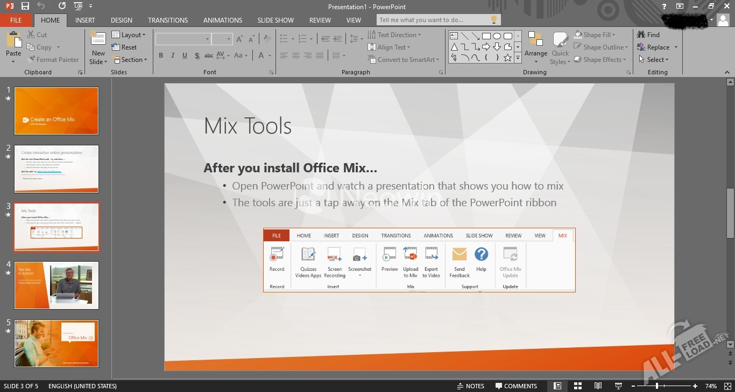735x392 pixels.
Task: Click Fit slide to current window icon
Action: 727,386
